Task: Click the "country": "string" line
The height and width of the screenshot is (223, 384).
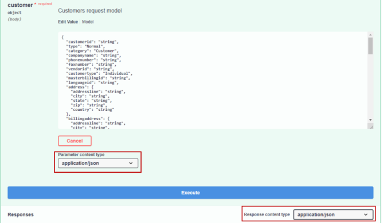Action: [92, 110]
